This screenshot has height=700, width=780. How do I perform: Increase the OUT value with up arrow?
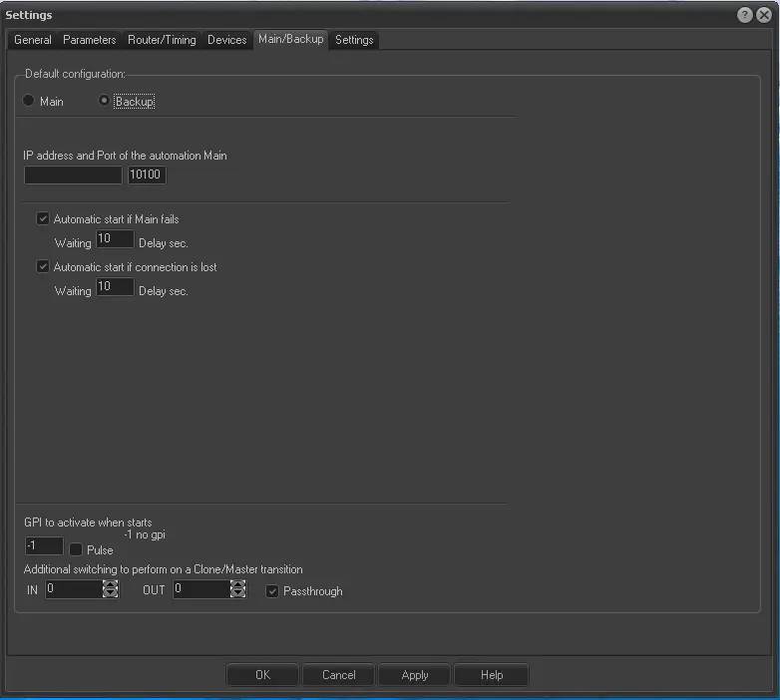(x=237, y=585)
